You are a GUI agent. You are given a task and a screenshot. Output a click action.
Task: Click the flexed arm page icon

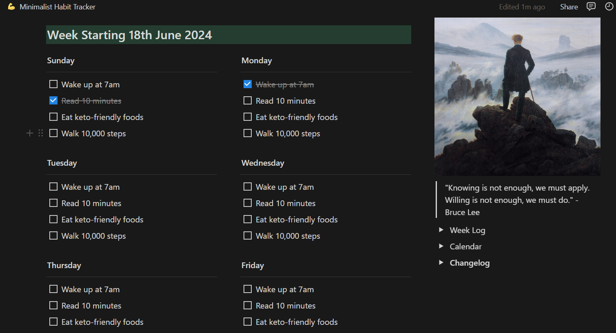click(11, 7)
